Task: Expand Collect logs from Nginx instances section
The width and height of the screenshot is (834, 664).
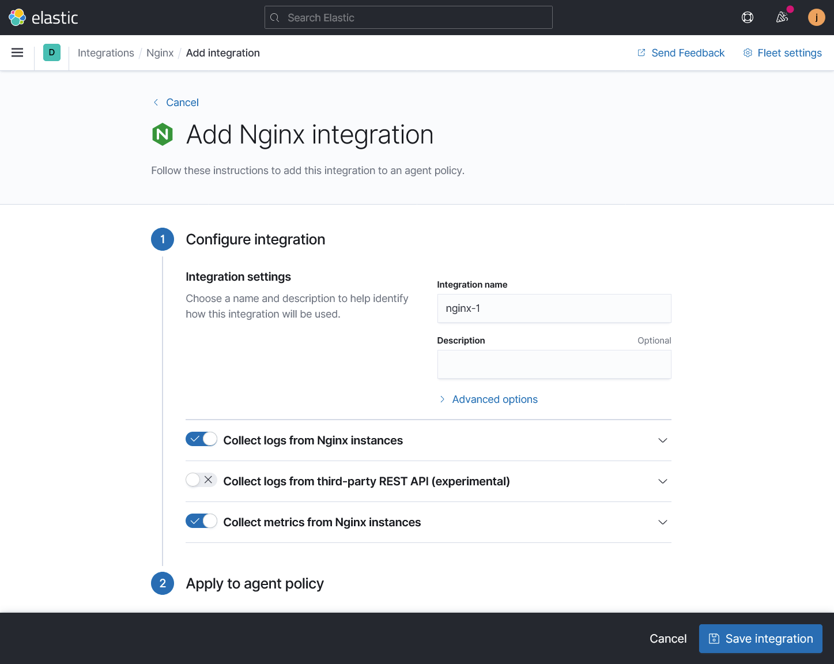Action: (663, 440)
